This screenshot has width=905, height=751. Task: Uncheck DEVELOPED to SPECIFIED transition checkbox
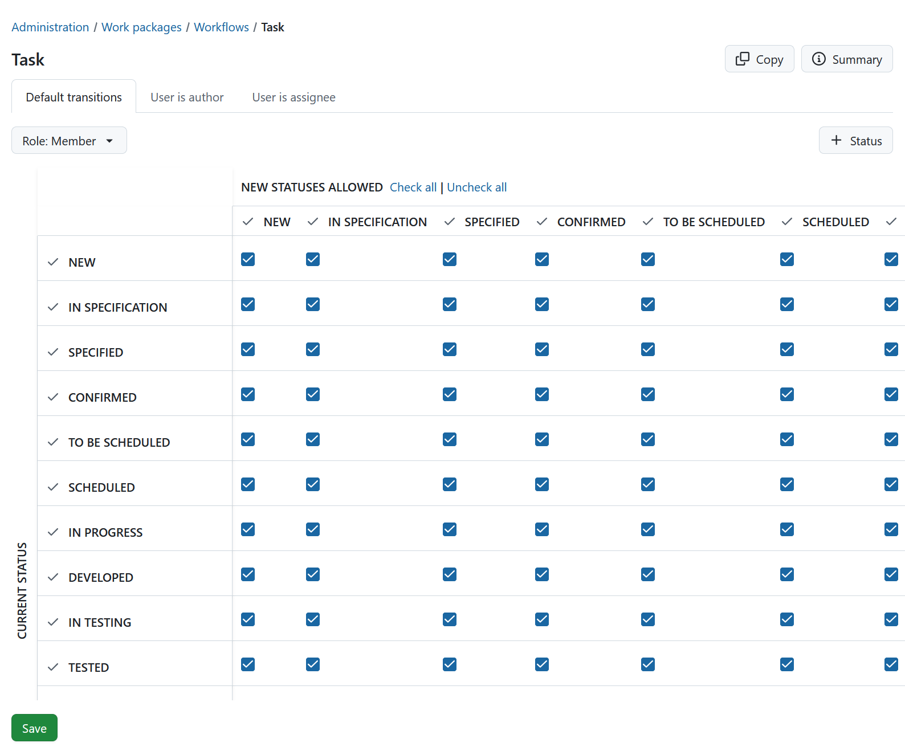tap(450, 574)
